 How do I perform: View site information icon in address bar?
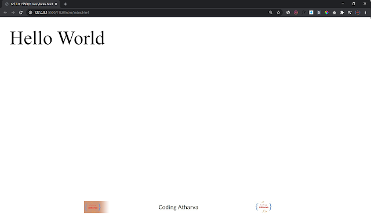coord(30,13)
